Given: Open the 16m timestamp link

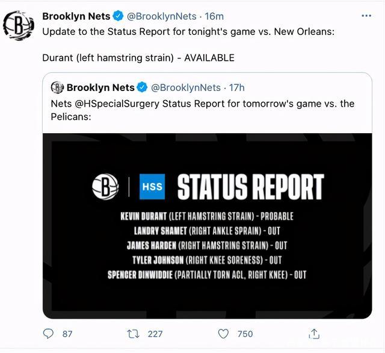Looking at the screenshot, I should (x=214, y=16).
